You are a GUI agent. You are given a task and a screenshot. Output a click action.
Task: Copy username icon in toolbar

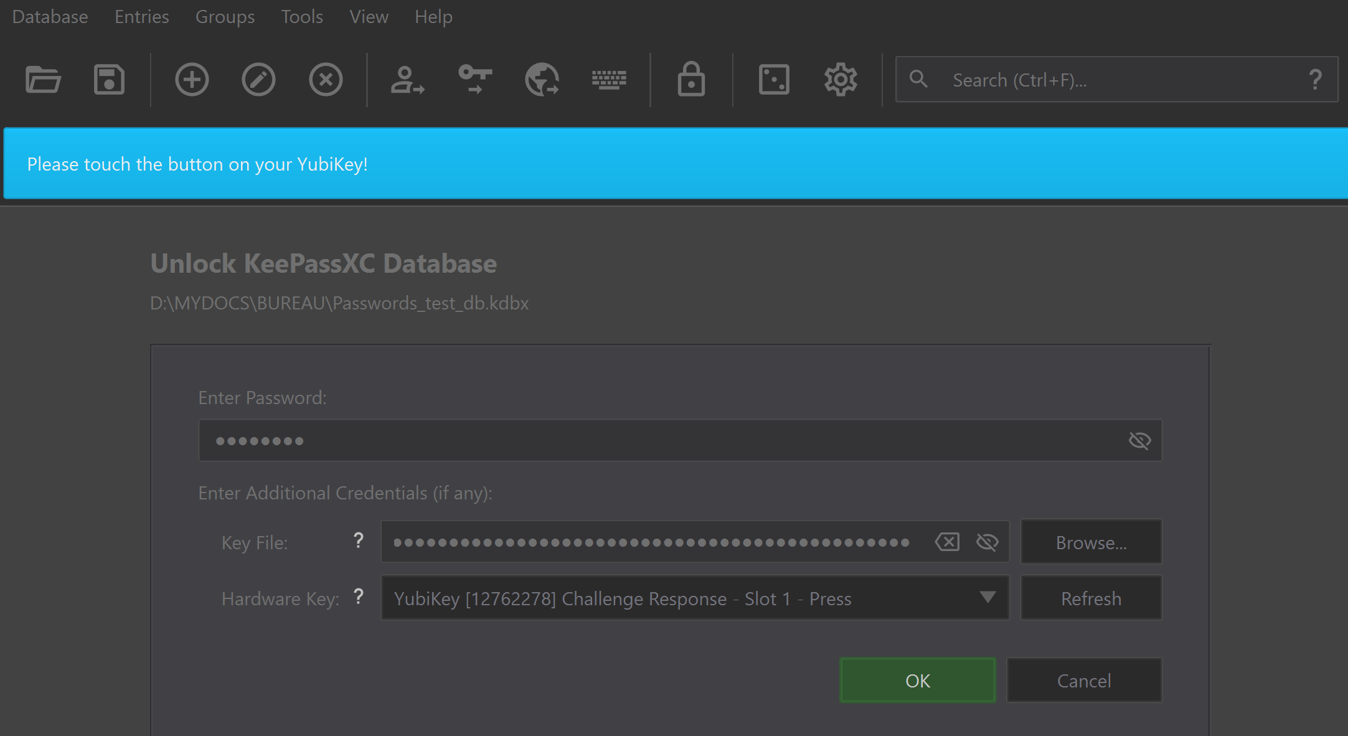click(407, 80)
